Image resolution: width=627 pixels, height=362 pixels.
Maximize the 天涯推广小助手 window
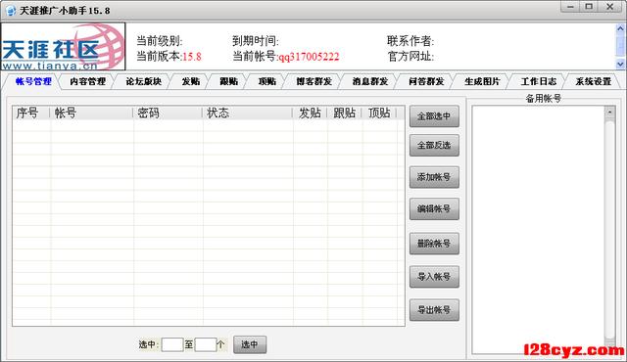[x=589, y=7]
